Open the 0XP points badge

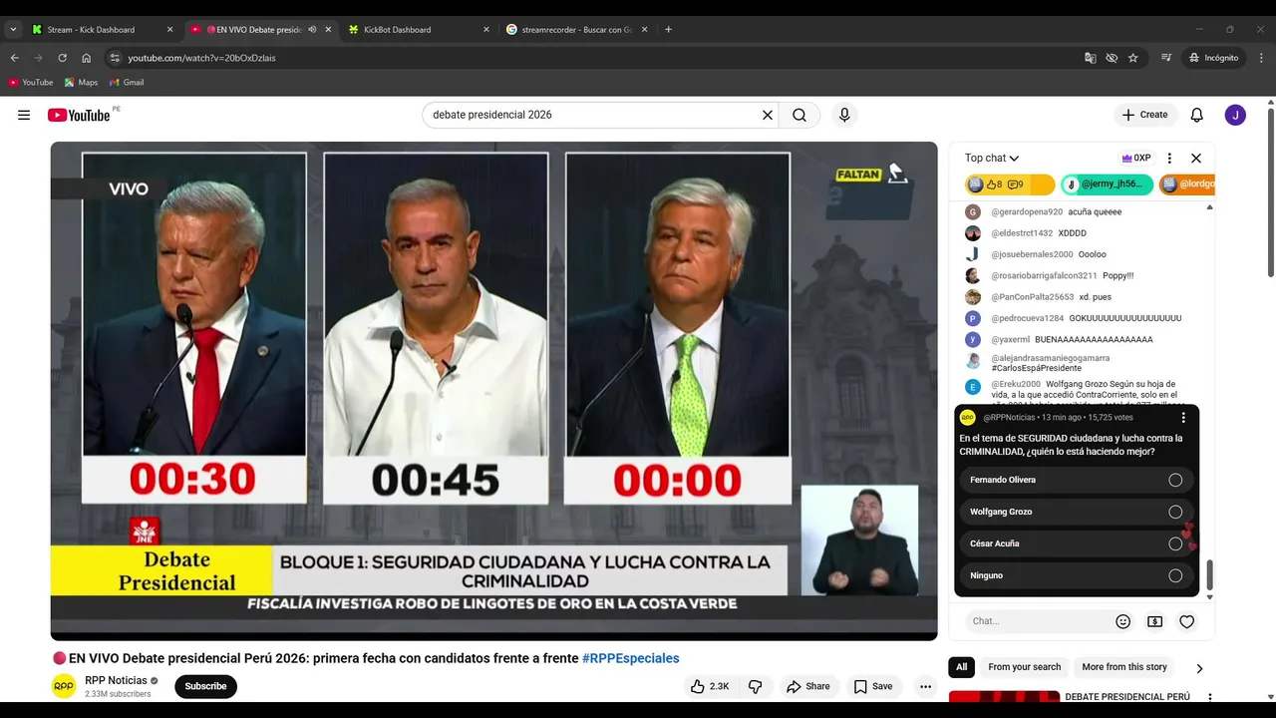tap(1136, 158)
